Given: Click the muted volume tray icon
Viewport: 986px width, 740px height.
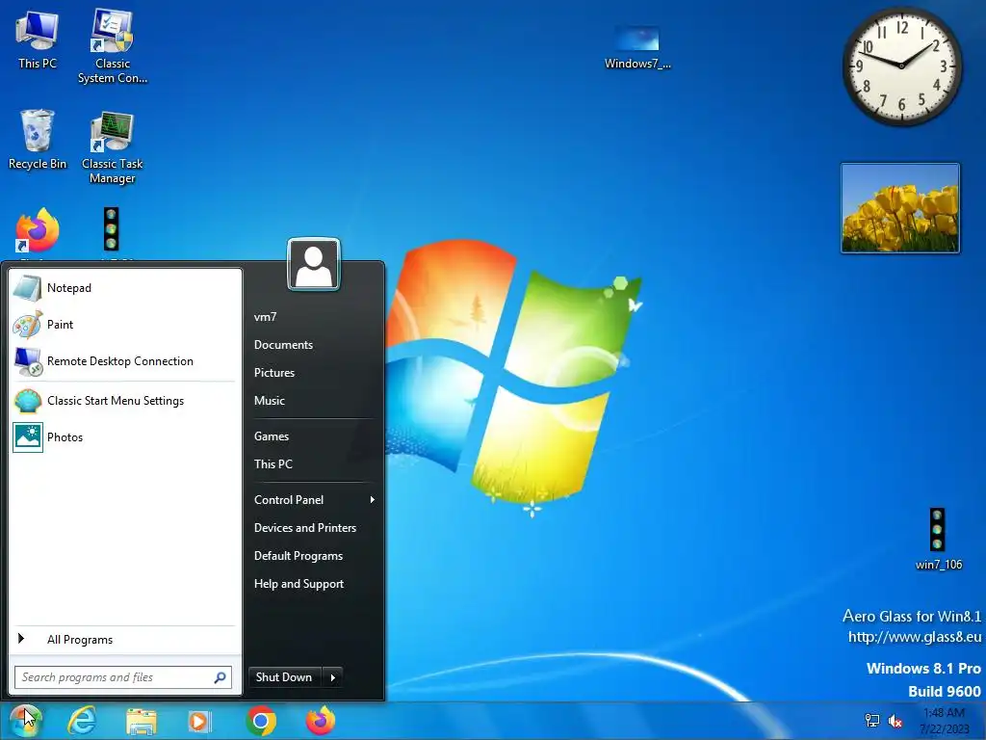Looking at the screenshot, I should (895, 721).
